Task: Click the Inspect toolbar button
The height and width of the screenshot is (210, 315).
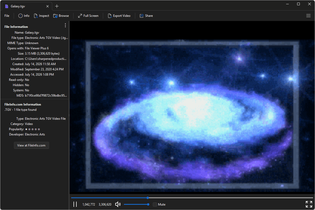Action: pos(41,16)
